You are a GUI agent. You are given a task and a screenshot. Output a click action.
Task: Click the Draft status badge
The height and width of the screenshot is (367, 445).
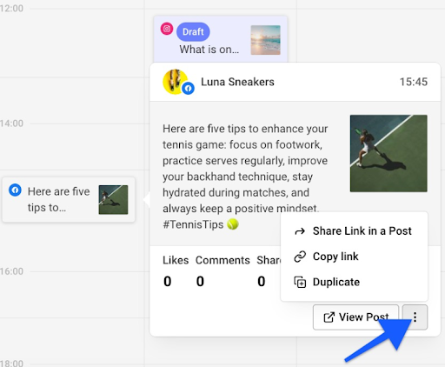point(193,31)
